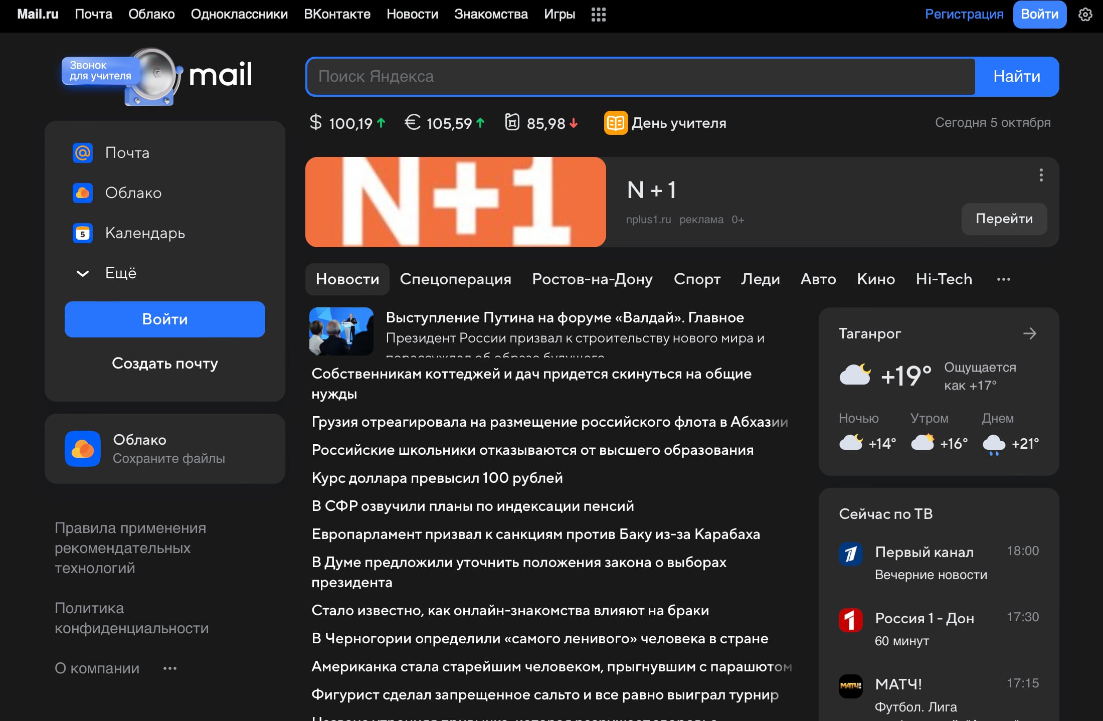
Task: Expand the Ещё chevron in sidebar
Action: click(x=83, y=273)
